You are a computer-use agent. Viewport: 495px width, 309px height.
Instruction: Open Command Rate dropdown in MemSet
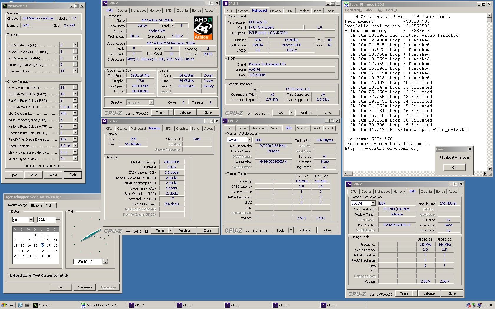pos(75,71)
